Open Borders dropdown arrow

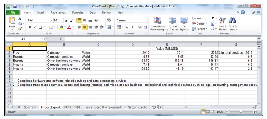pyautogui.click(x=55, y=27)
